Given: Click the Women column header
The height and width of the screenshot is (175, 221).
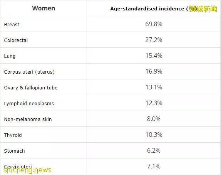Looking at the screenshot, I should [x=44, y=8].
